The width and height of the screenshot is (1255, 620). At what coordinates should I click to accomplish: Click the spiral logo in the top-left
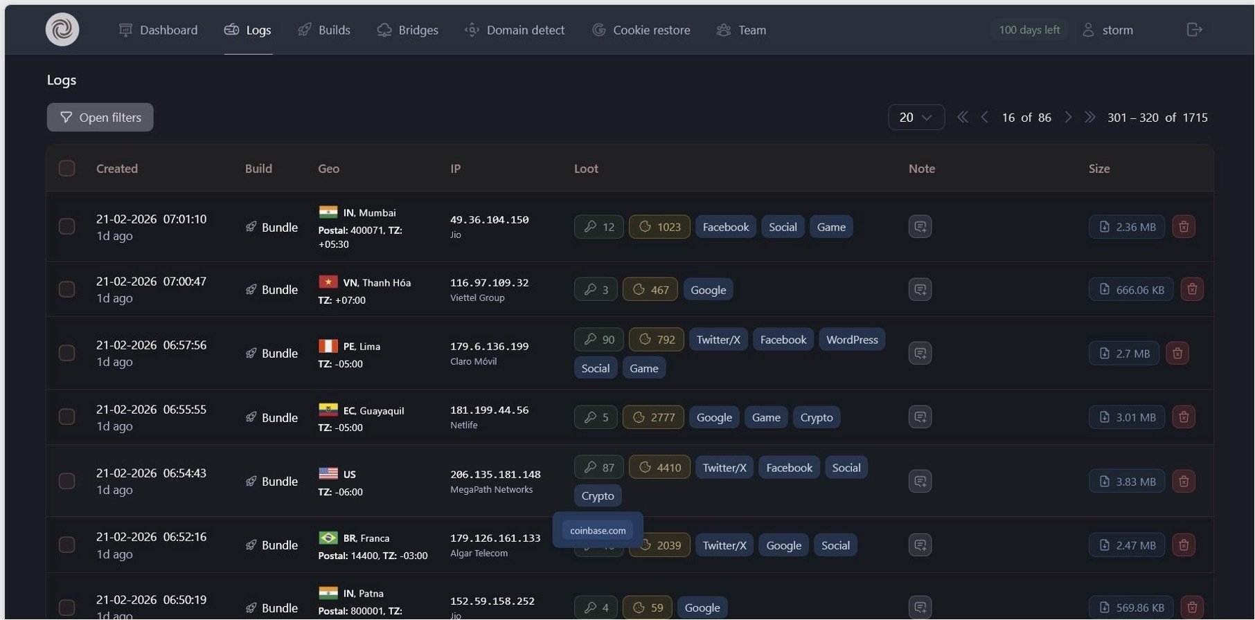tap(62, 30)
